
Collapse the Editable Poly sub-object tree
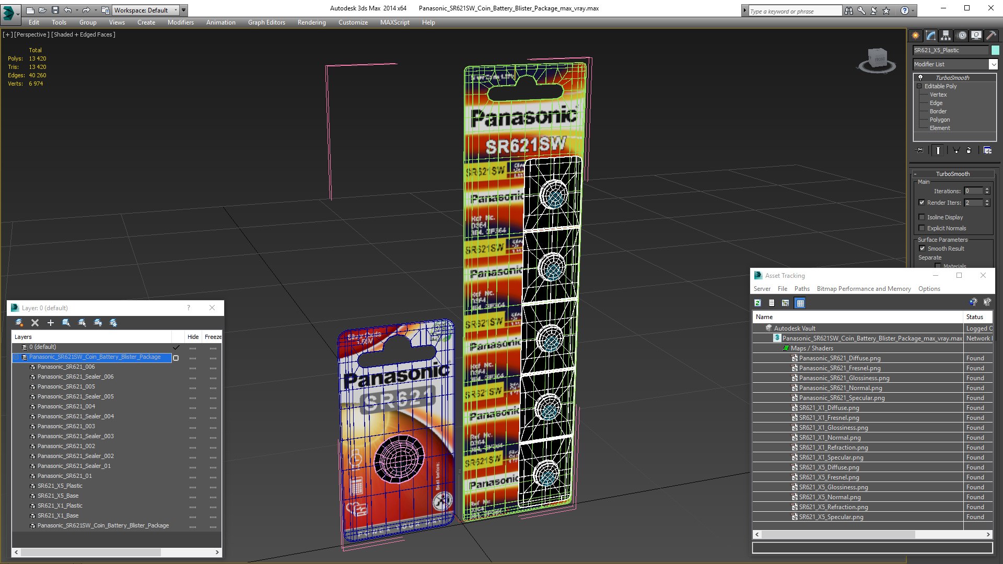pyautogui.click(x=919, y=86)
